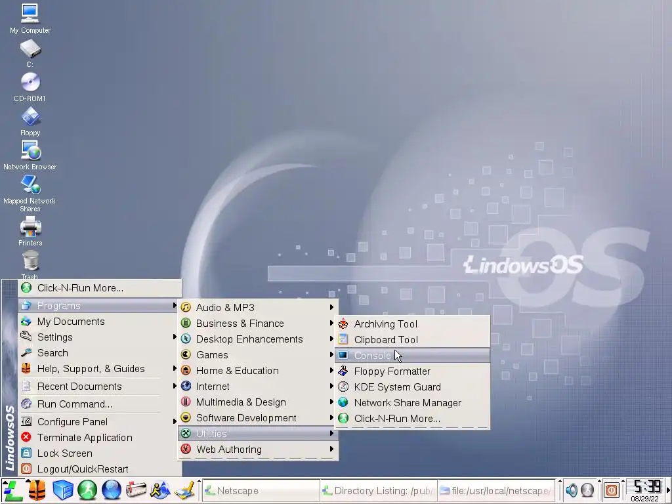Open Archiving Tool in Utilities submenu
Viewport: 672px width, 504px height.
pos(413,324)
